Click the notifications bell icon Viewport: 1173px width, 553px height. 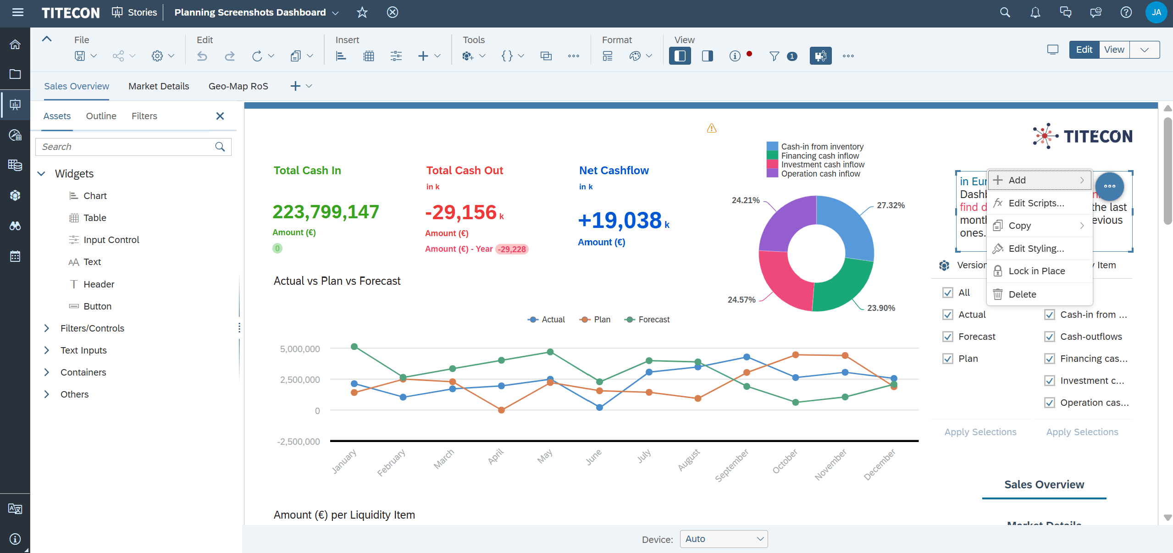[x=1035, y=12]
